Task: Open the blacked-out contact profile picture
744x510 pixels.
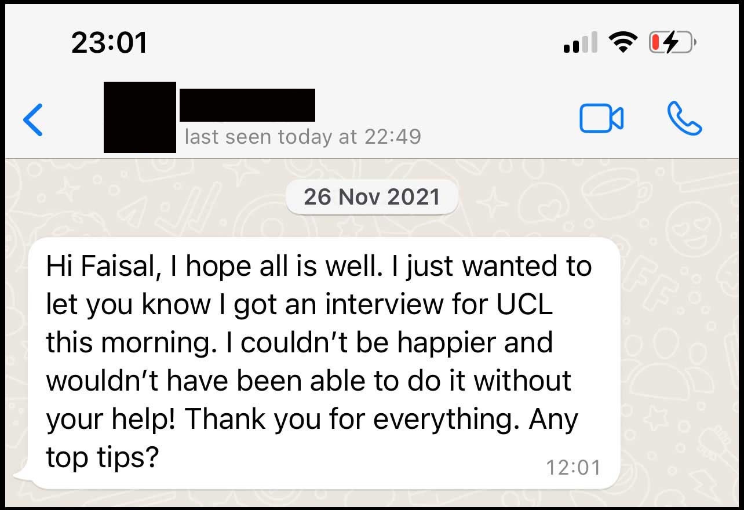Action: pos(140,118)
